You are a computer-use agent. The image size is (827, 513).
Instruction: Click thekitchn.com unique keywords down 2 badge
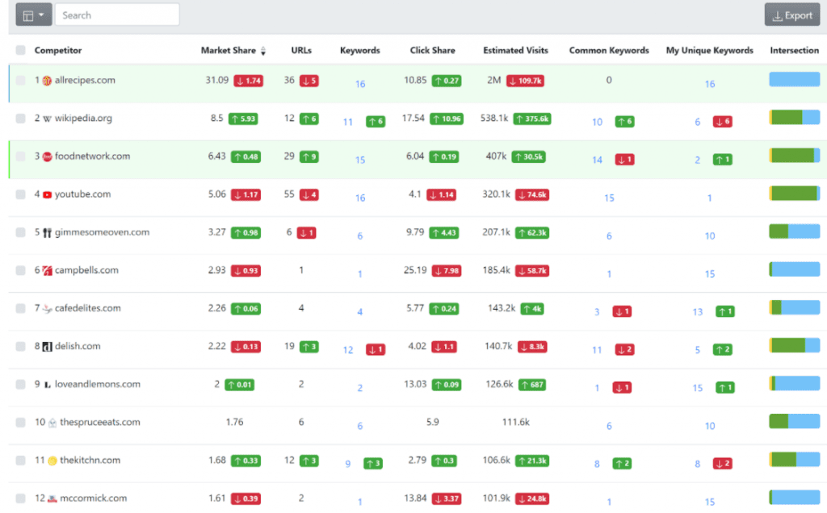coord(723,464)
